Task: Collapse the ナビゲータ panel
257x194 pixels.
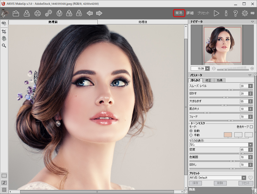Action: point(252,22)
